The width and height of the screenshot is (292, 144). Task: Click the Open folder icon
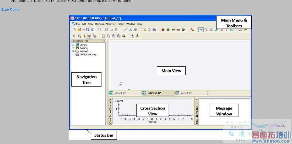79,30
